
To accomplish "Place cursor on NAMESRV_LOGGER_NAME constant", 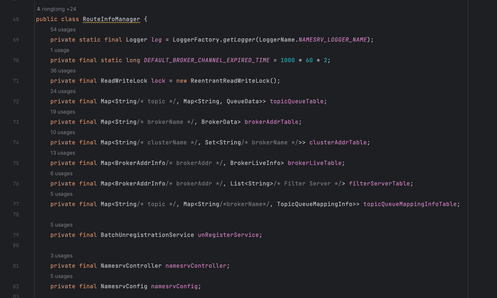I will click(333, 40).
